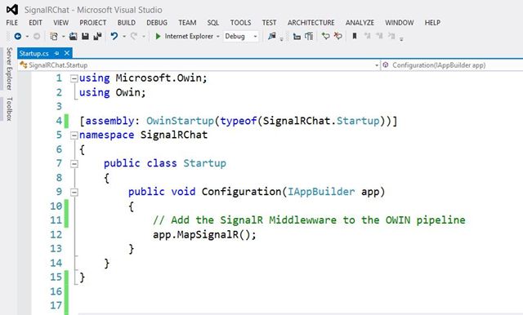Click the Find in Files toolbar icon
Screen dimensions: 523x315
[272, 36]
